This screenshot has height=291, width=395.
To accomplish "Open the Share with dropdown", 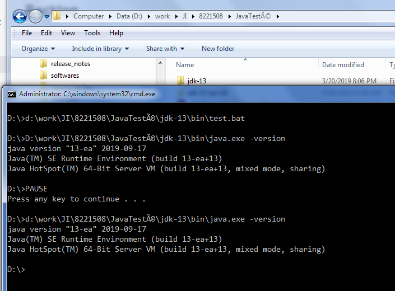I will click(165, 49).
